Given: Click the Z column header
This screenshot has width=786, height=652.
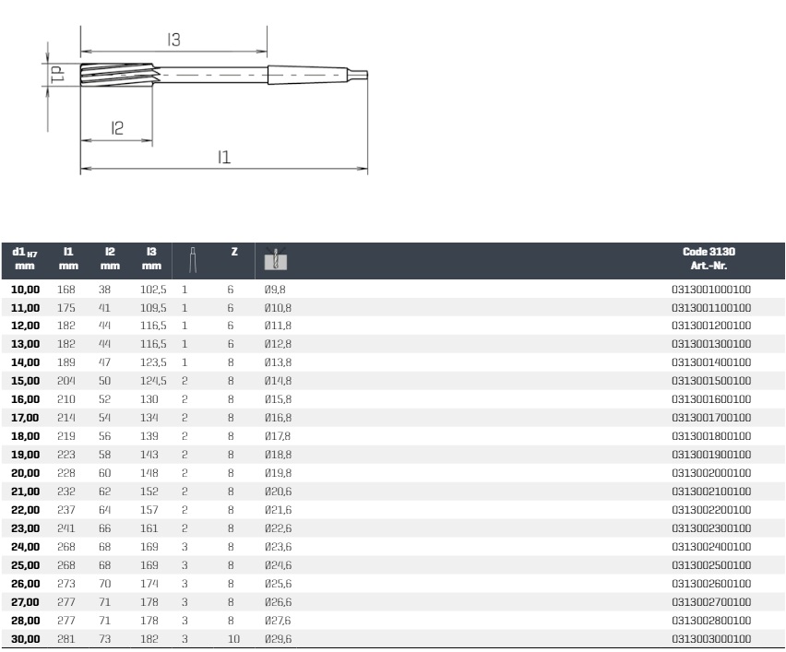Looking at the screenshot, I should 233,252.
